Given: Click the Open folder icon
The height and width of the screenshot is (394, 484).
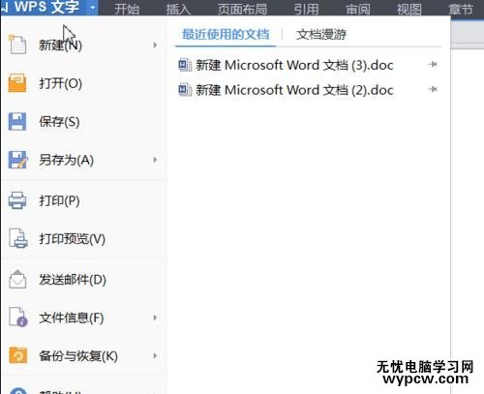Looking at the screenshot, I should pyautogui.click(x=17, y=82).
